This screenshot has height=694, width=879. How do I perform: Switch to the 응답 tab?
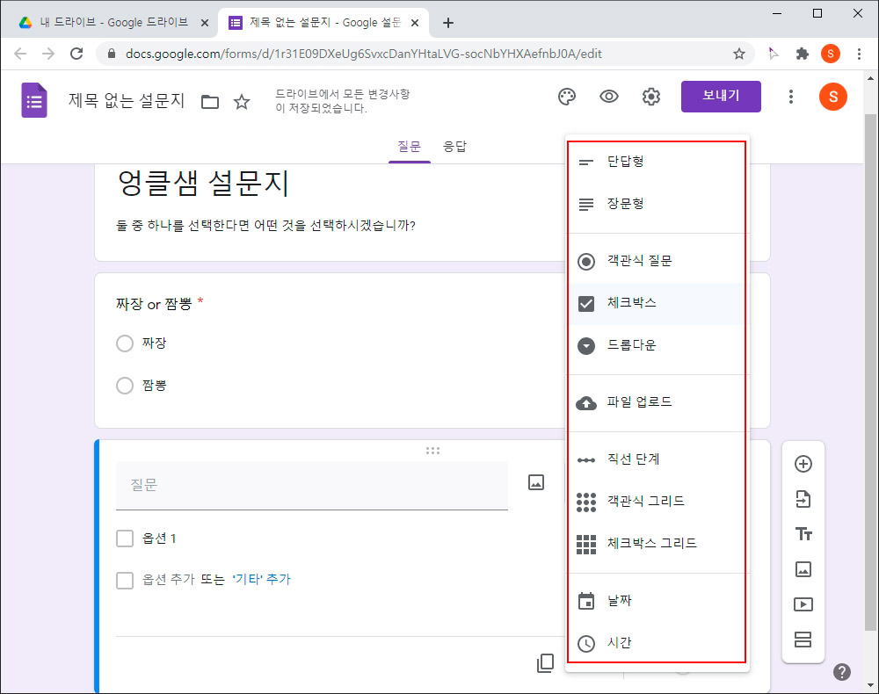pyautogui.click(x=455, y=147)
